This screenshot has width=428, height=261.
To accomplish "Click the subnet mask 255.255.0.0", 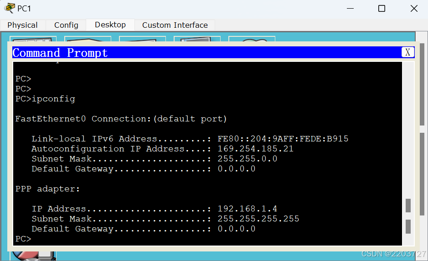I will [x=248, y=159].
